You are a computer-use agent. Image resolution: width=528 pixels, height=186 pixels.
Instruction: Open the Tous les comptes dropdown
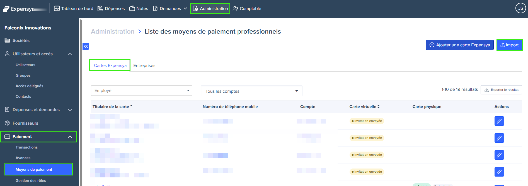tap(251, 91)
